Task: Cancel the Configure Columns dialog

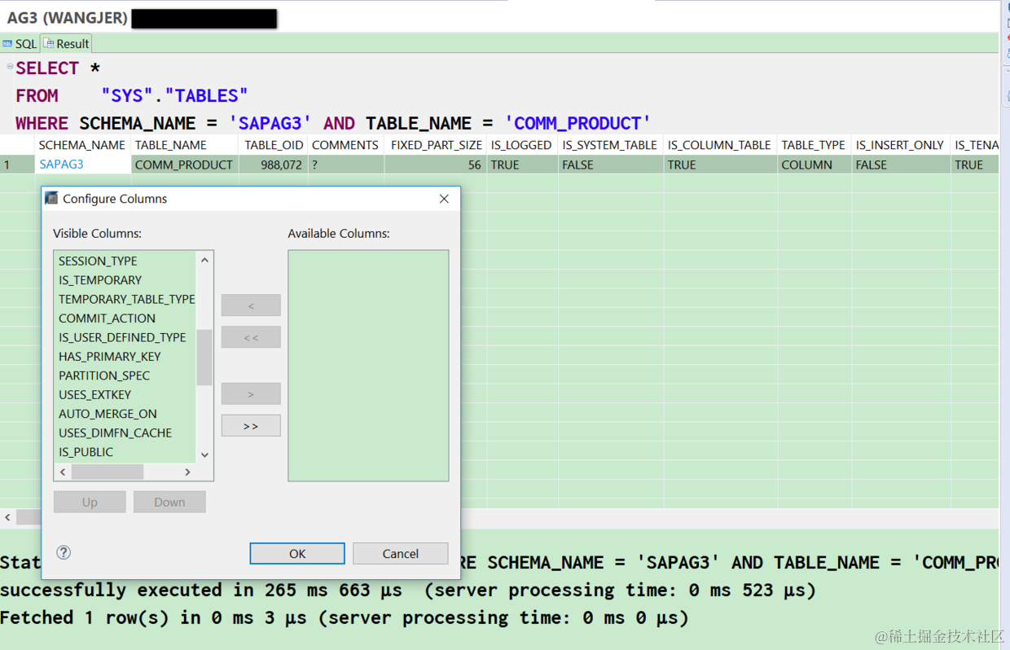Action: (x=401, y=553)
